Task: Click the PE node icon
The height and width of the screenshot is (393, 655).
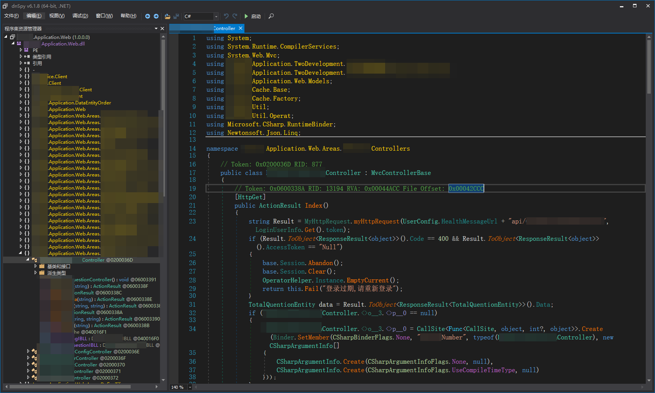Action: click(x=27, y=50)
